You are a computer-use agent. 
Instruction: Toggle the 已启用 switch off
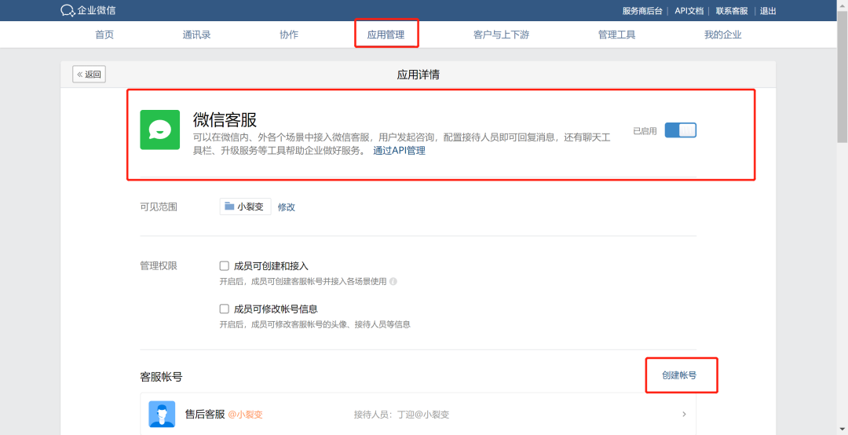coord(680,130)
